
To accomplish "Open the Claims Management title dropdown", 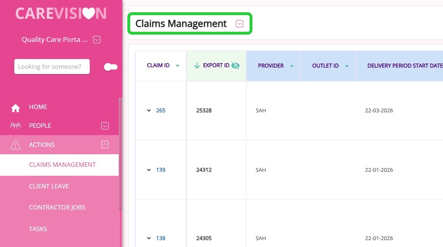I will point(239,24).
